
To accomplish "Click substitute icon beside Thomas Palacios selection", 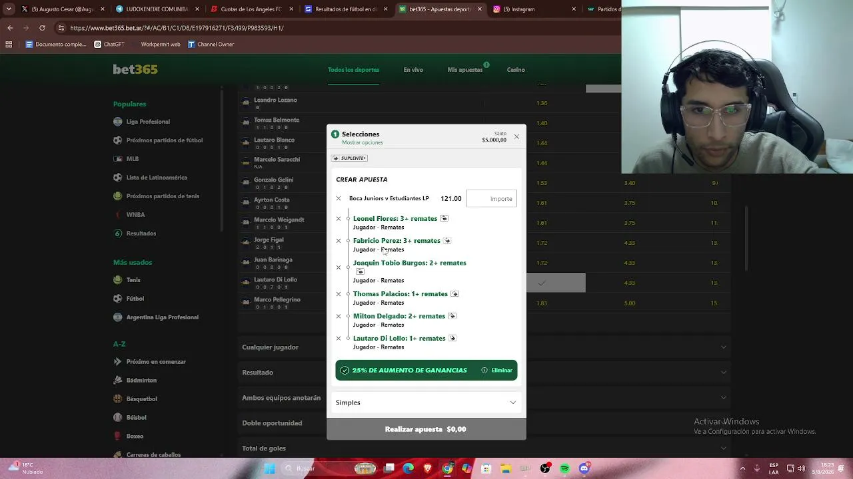I will point(454,294).
